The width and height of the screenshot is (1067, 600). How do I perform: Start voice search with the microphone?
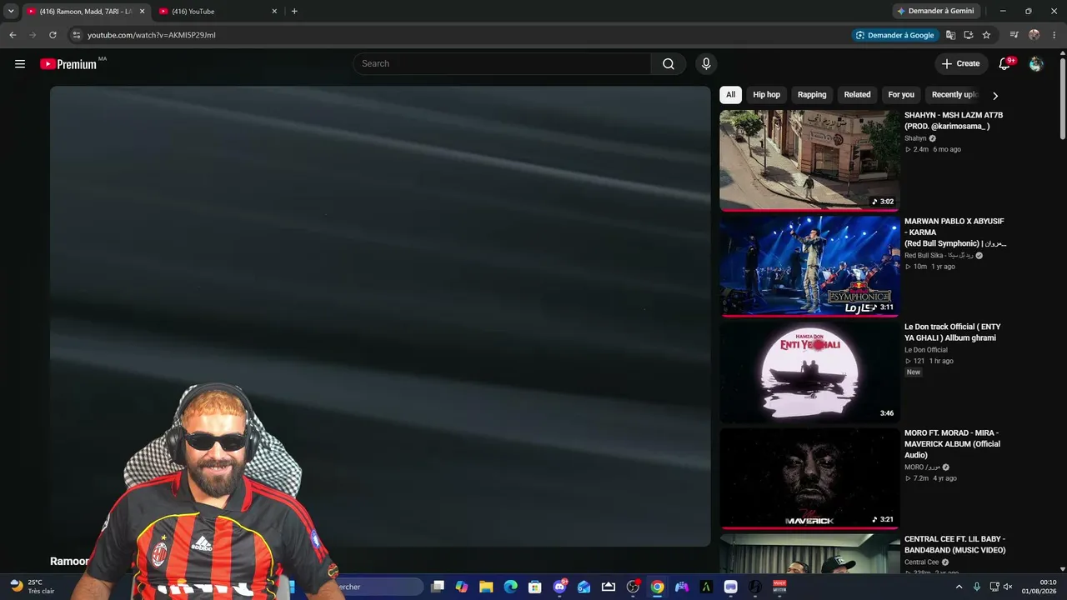[x=706, y=64]
